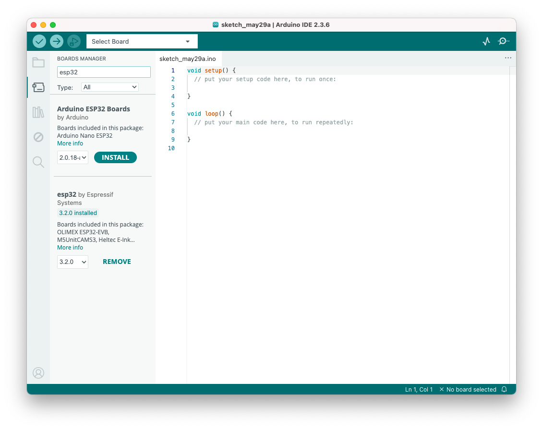Click the void loop() line of code

coord(209,114)
